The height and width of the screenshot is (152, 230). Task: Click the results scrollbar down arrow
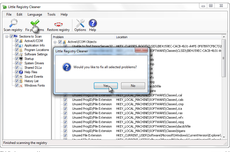click(224, 137)
